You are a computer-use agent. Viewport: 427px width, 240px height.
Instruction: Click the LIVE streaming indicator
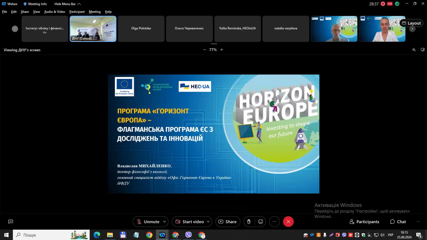[390, 4]
